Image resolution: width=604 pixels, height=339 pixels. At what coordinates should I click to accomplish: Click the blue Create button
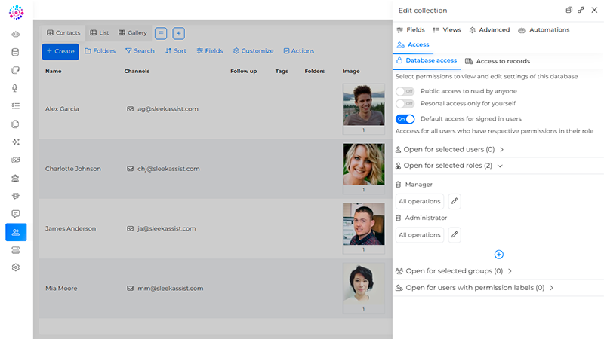(x=60, y=51)
